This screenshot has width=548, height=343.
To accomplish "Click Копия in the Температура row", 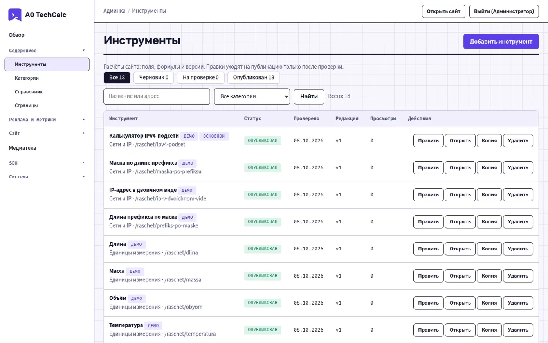I will point(489,330).
